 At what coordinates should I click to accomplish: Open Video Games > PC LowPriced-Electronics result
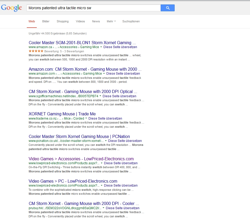point(73,181)
